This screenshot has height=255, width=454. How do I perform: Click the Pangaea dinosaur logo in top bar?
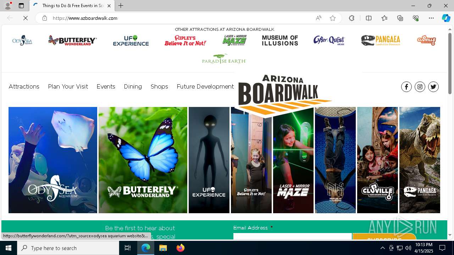pyautogui.click(x=381, y=40)
